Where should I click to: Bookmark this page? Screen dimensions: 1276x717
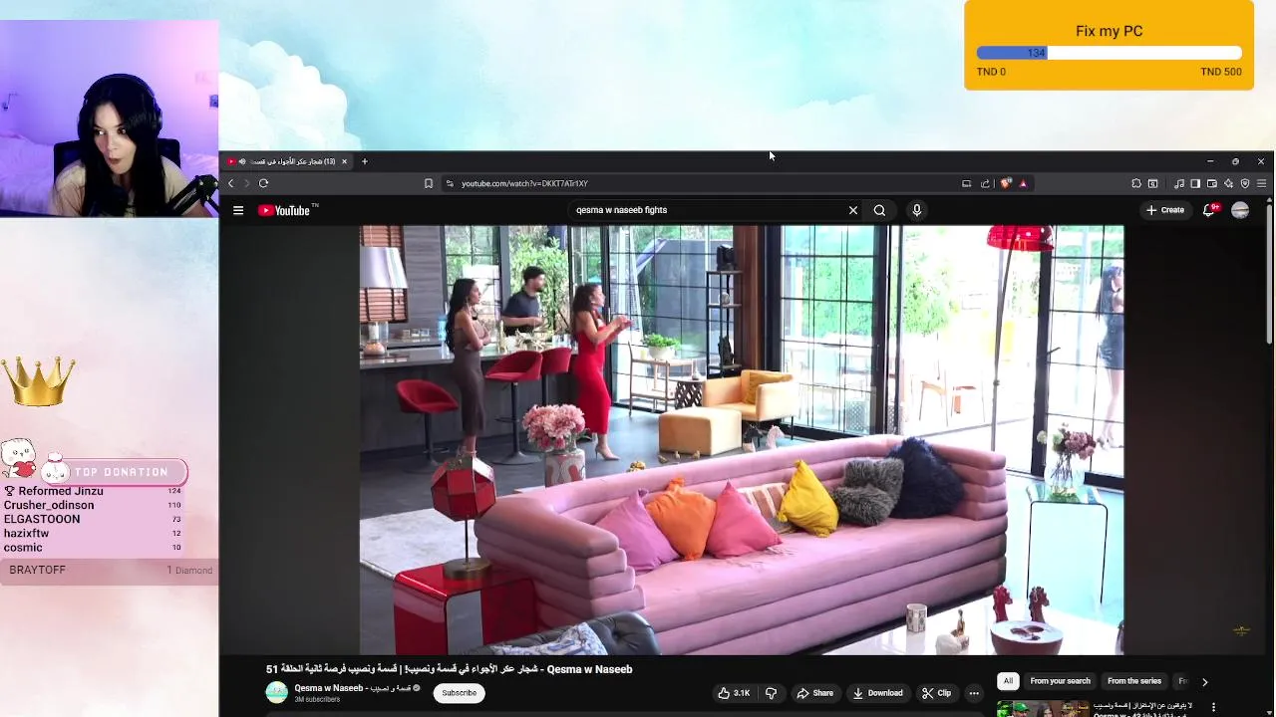[429, 183]
